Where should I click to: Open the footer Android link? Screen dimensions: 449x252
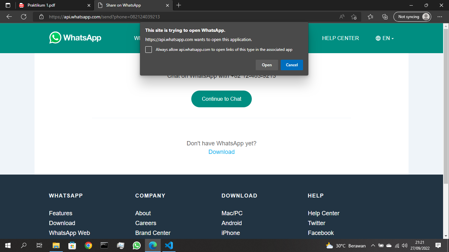tap(232, 223)
